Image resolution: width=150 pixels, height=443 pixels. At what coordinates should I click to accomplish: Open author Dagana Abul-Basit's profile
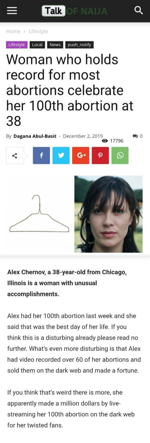click(x=35, y=136)
